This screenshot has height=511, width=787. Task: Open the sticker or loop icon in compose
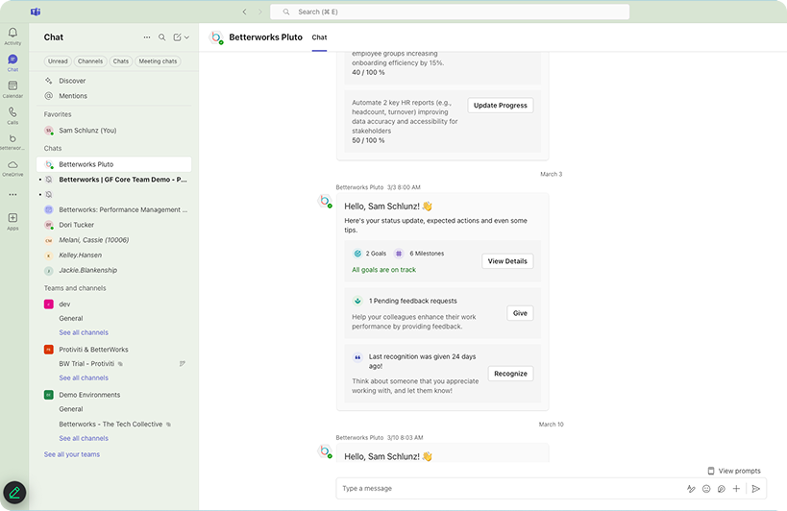722,489
